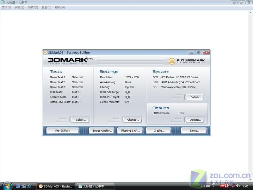This screenshot has height=190, width=253.
Task: Maximize the 3DMark05 window
Action: pos(199,53)
